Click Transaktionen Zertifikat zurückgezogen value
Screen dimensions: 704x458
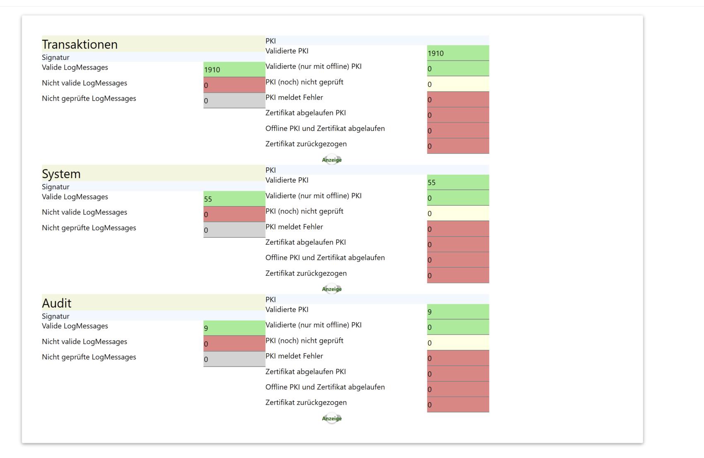(458, 146)
